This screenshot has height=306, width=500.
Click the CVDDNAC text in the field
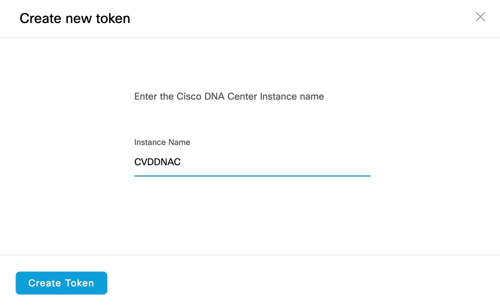pos(157,162)
